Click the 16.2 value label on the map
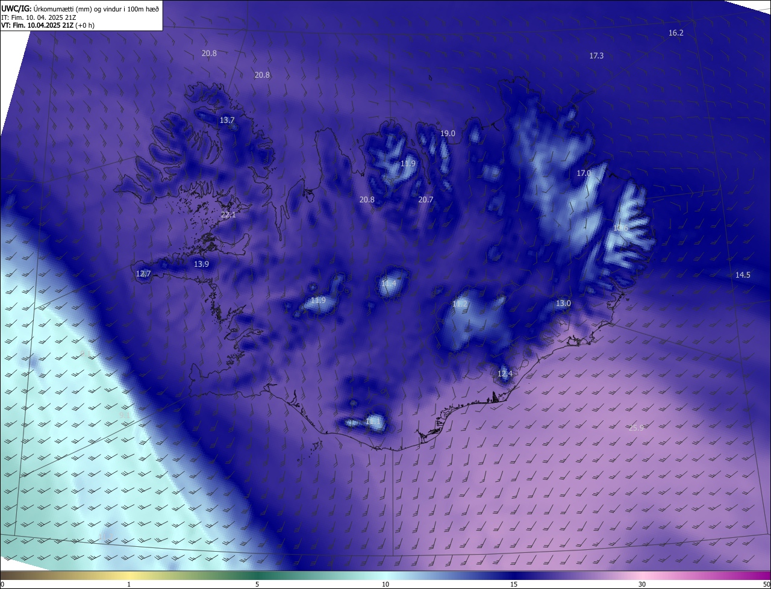The height and width of the screenshot is (589, 771). coord(676,33)
